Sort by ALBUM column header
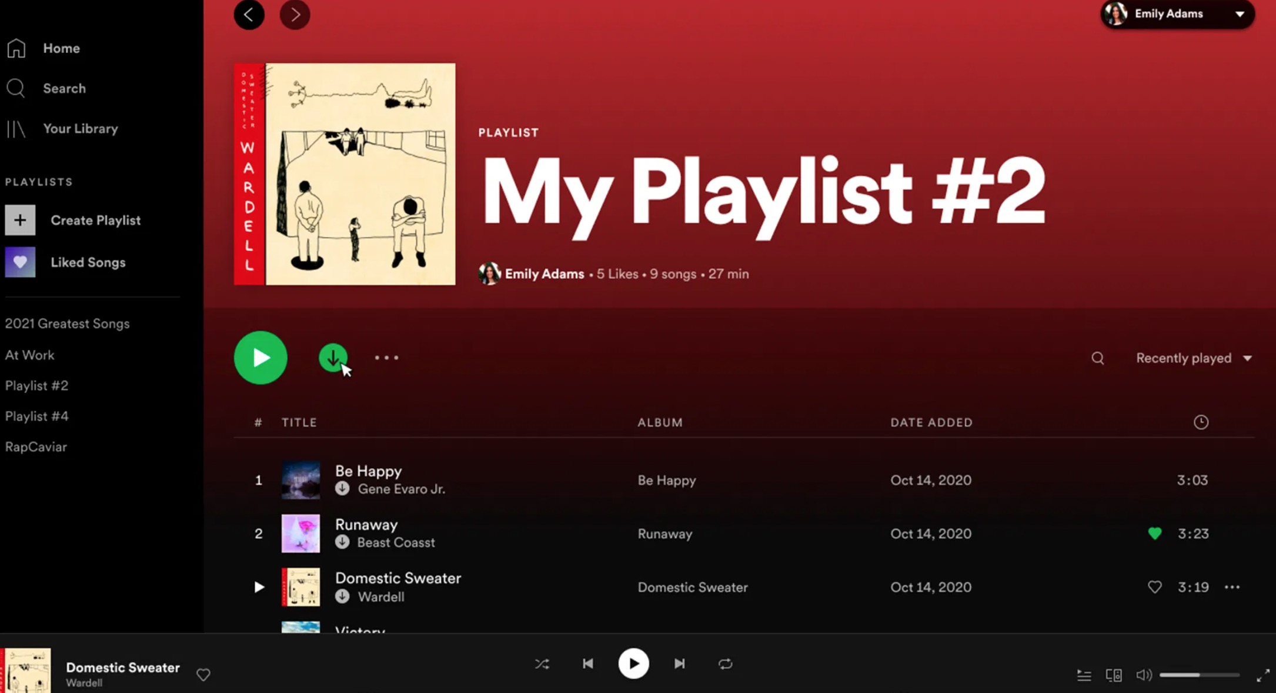The image size is (1276, 693). coord(660,422)
